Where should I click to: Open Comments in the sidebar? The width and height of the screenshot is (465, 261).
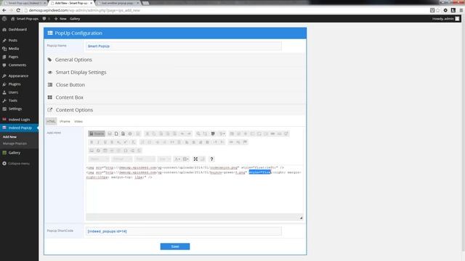click(17, 65)
